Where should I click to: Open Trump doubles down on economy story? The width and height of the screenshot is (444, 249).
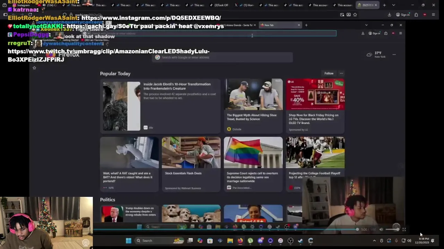[129, 214]
